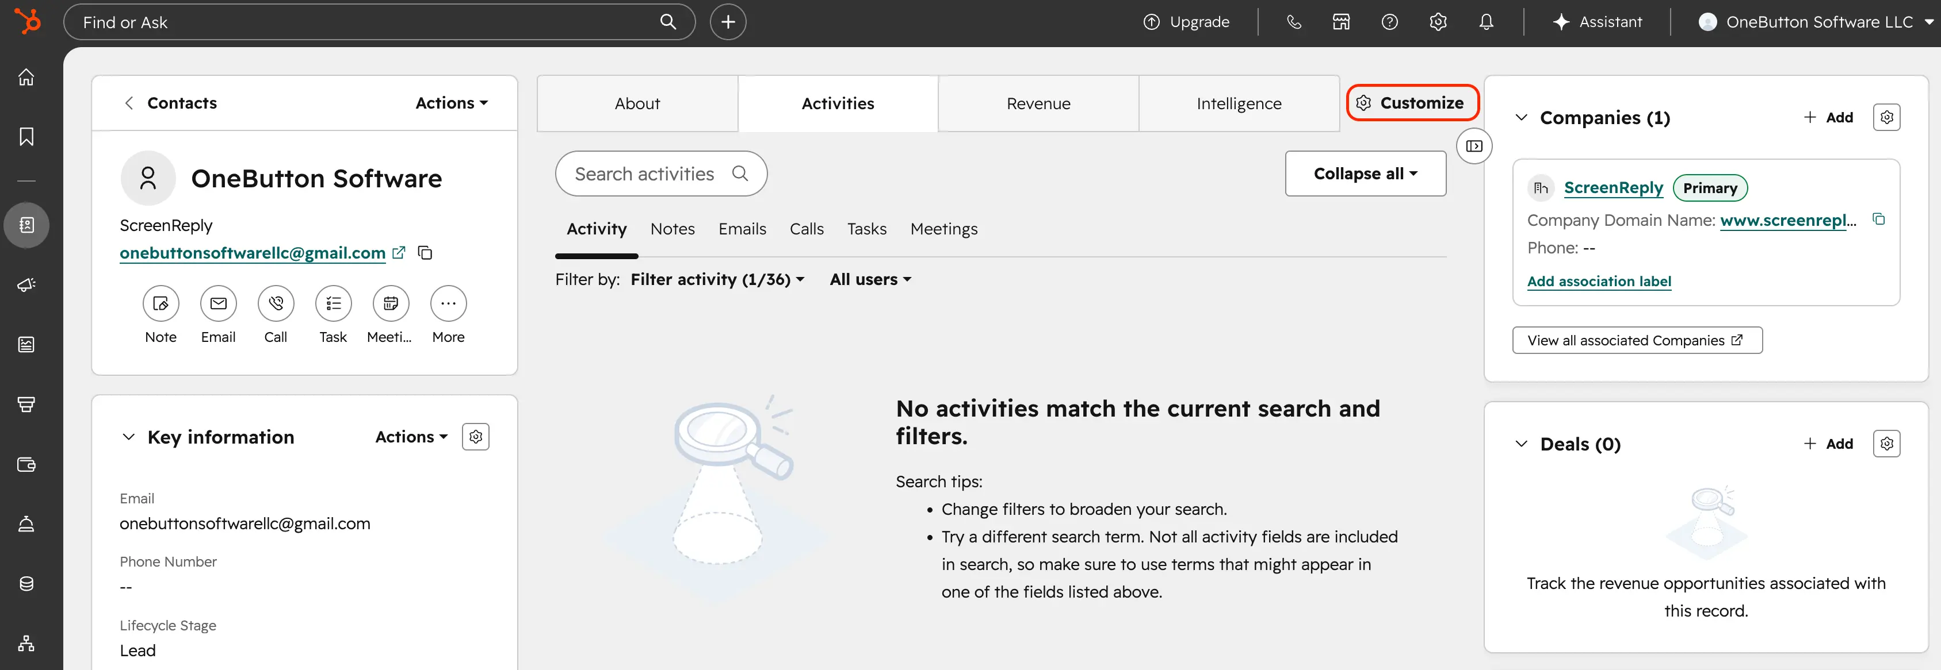Open the Data management sidebar icon
The width and height of the screenshot is (1941, 670).
[26, 583]
